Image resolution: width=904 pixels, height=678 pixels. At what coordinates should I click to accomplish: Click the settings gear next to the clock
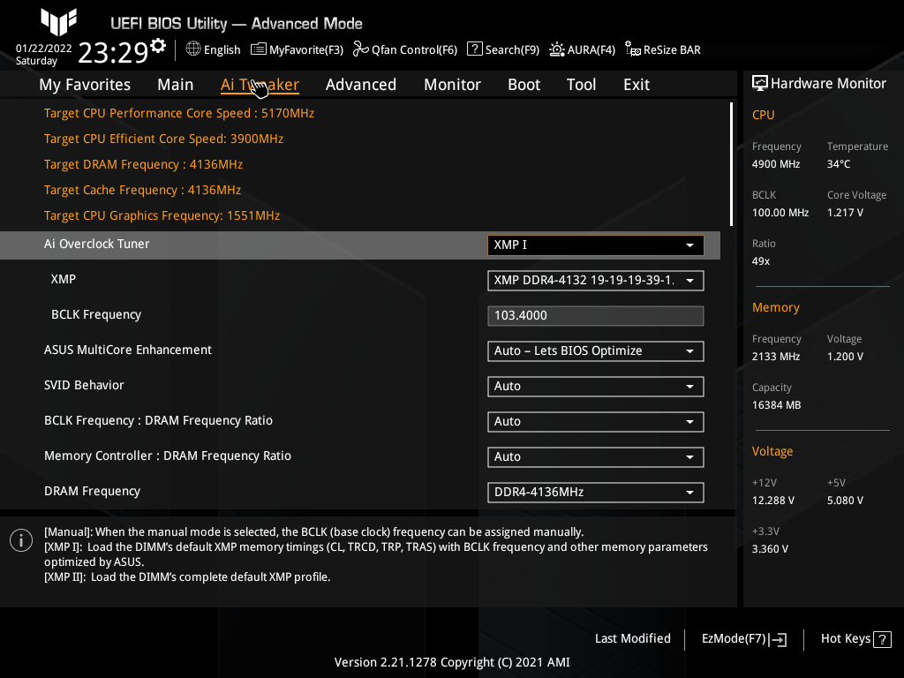point(158,46)
